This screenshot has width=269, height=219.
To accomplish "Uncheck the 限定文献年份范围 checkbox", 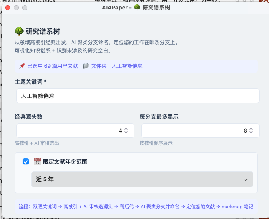I will pos(26,161).
